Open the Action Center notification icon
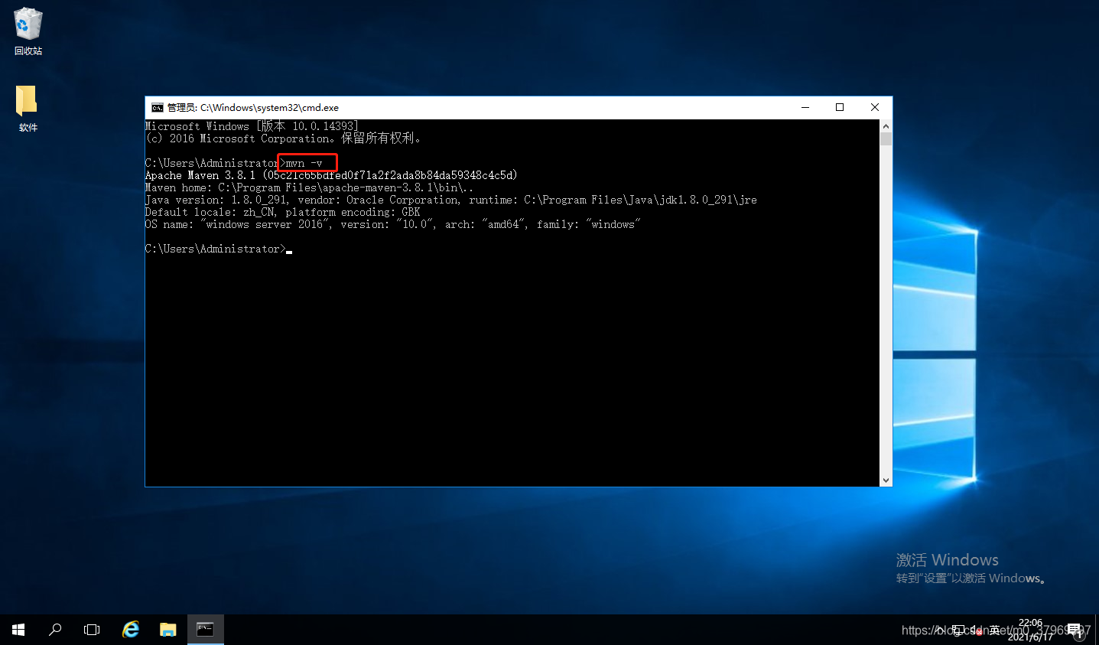Viewport: 1099px width, 645px height. [1075, 630]
